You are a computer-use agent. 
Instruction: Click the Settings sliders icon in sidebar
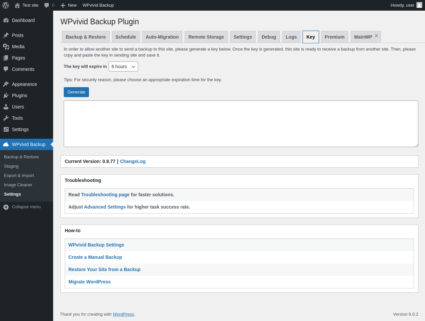click(x=6, y=129)
